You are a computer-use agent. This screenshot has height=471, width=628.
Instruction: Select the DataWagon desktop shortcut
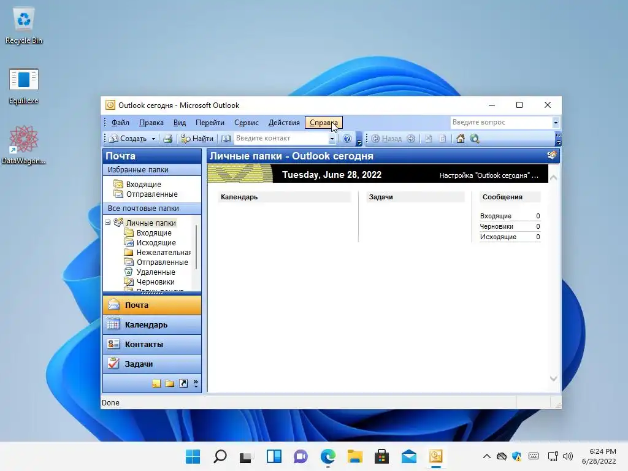pyautogui.click(x=24, y=145)
